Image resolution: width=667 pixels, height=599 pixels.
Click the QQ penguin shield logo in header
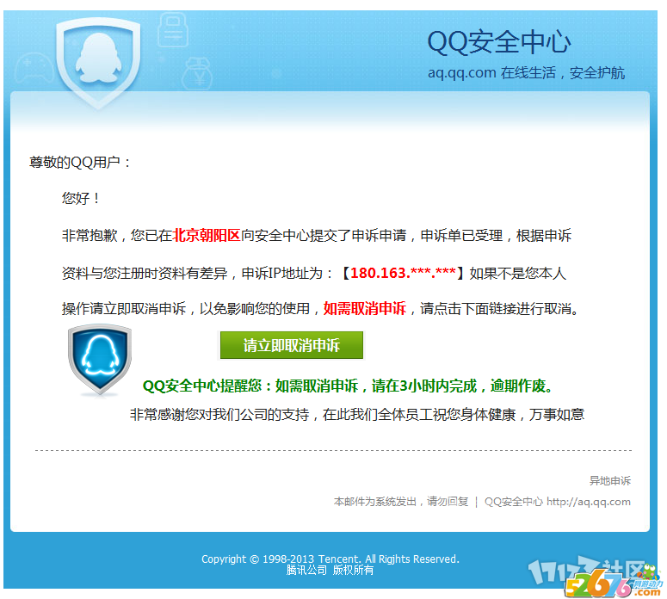(x=98, y=63)
